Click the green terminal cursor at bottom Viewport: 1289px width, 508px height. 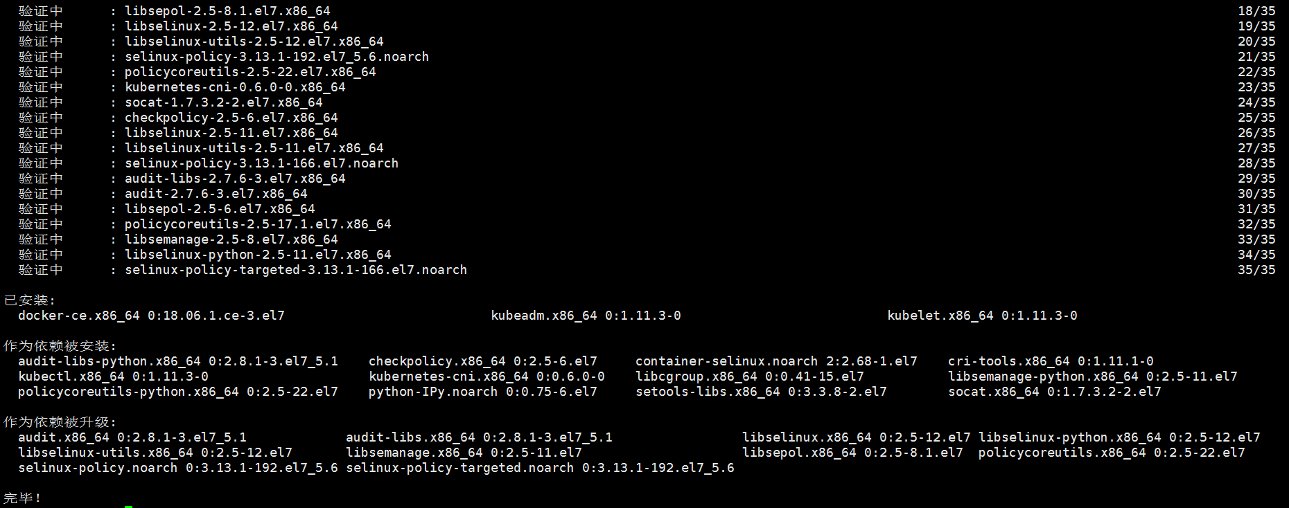[129, 506]
